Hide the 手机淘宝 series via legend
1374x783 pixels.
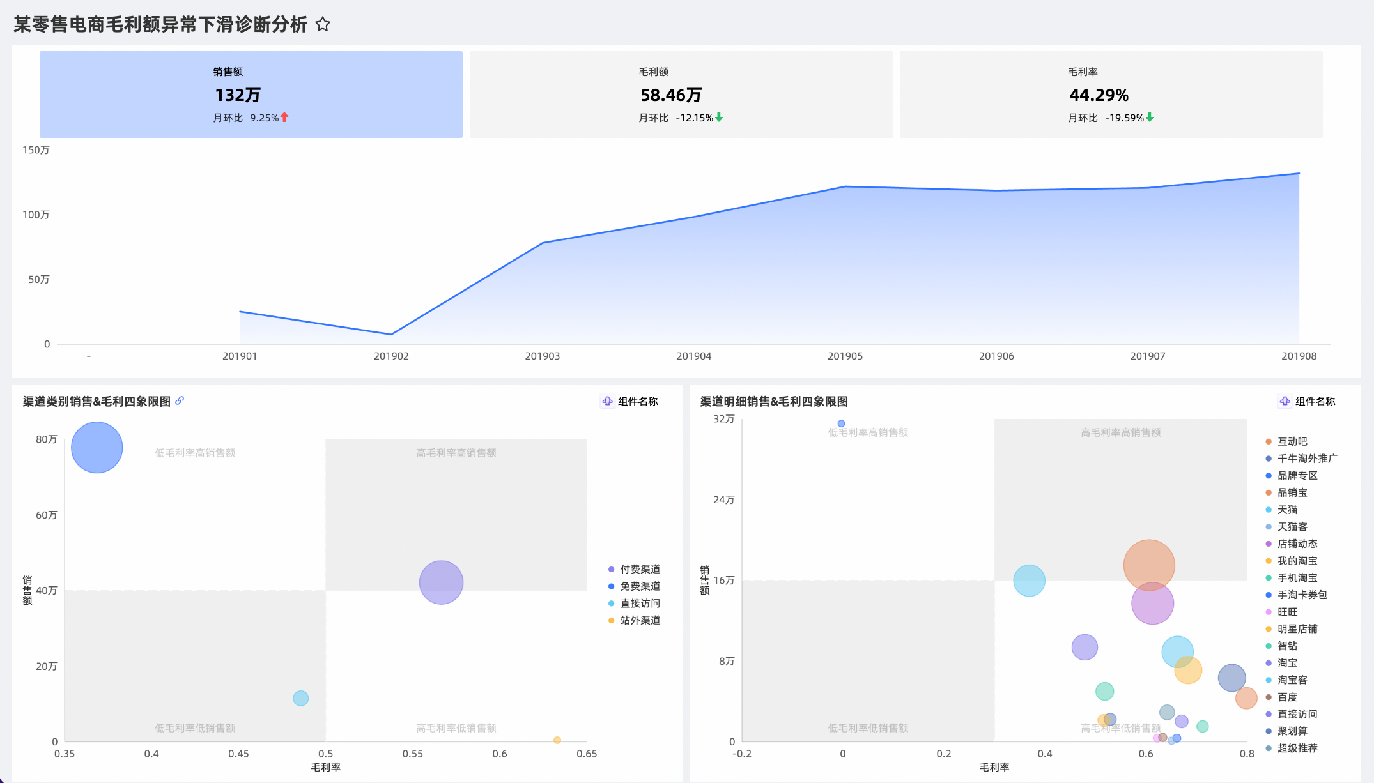[x=1292, y=577]
